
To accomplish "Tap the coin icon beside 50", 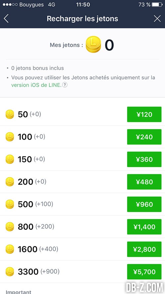I will (10, 114).
